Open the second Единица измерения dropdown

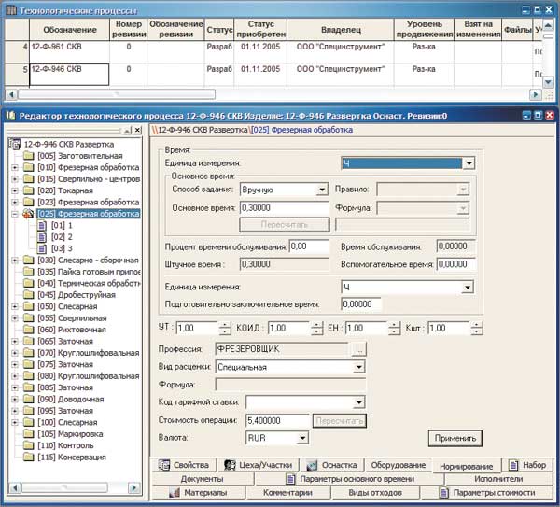(x=468, y=288)
